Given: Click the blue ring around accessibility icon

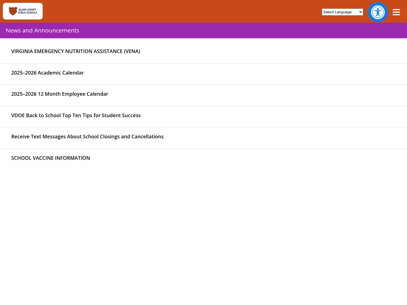Looking at the screenshot, I should coord(370,12).
